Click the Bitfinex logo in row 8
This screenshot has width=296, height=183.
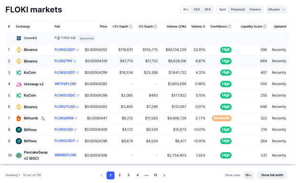point(19,130)
